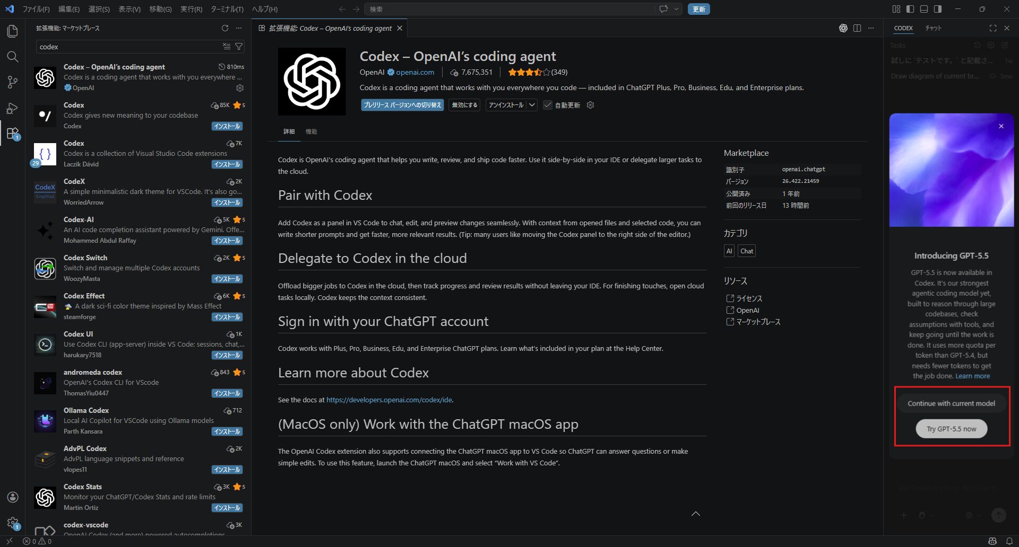
Task: Click the filter extensions funnel icon
Action: pos(239,47)
